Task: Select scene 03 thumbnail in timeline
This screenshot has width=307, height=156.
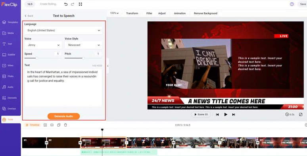Action: tap(104, 143)
